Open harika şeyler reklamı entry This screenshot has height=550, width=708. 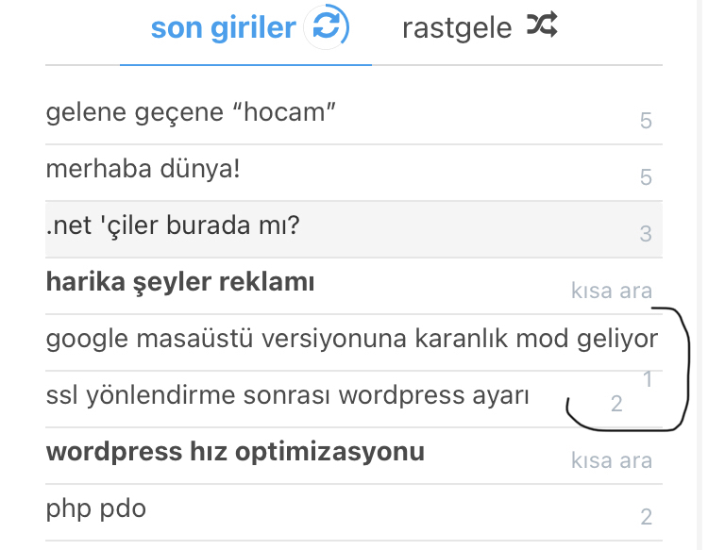point(180,283)
